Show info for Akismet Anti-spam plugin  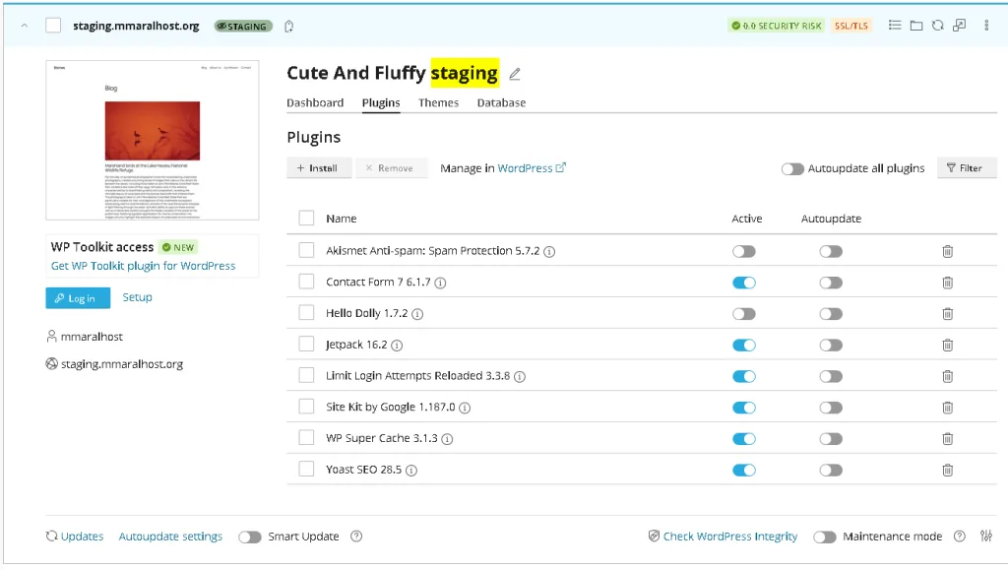pyautogui.click(x=549, y=251)
